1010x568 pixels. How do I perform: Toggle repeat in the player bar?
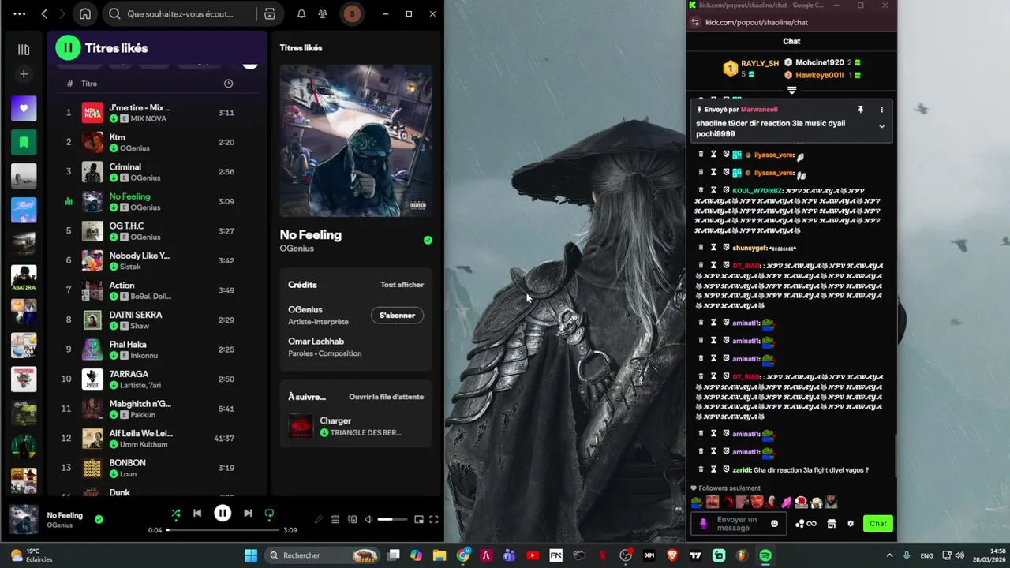269,514
